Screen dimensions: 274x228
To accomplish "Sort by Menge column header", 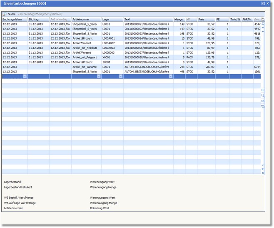I will tap(179, 19).
